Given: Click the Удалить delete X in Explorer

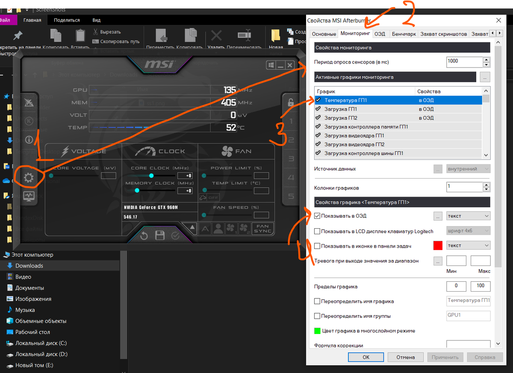Looking at the screenshot, I should tap(216, 36).
